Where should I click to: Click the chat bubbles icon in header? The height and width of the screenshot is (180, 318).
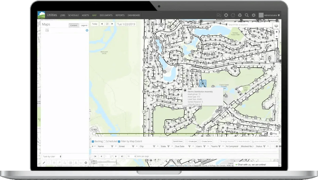pyautogui.click(x=219, y=15)
